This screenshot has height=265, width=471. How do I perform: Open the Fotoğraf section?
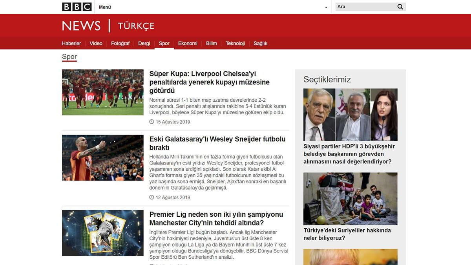point(120,43)
